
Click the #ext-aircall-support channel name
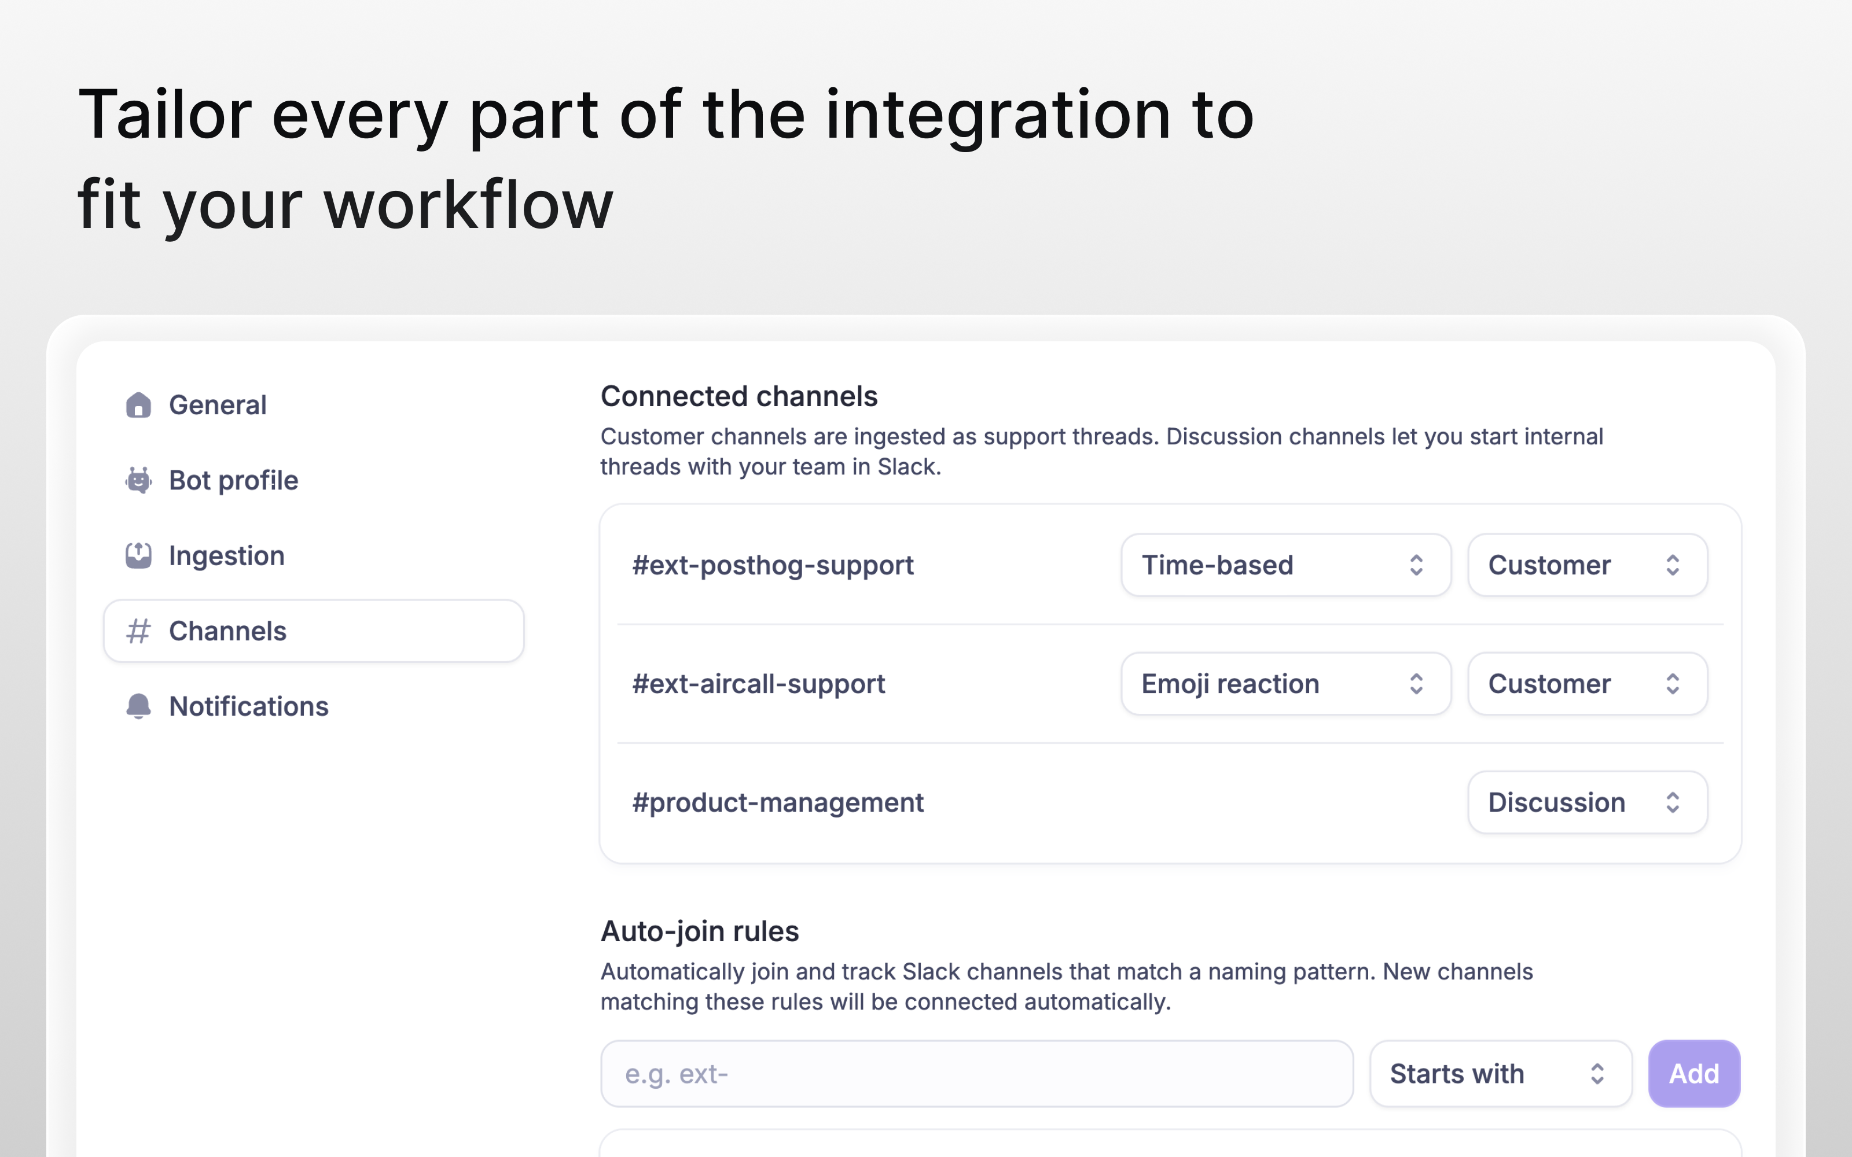coord(758,683)
